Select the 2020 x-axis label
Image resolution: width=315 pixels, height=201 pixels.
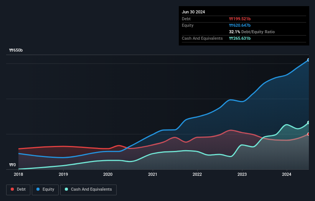click(108, 174)
